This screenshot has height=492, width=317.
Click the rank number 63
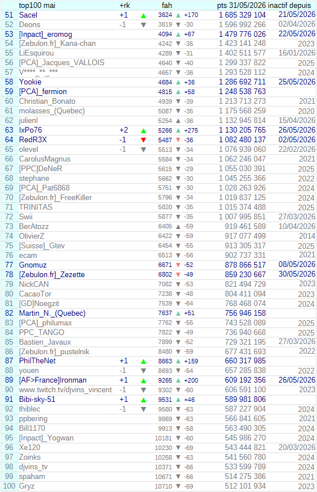(9, 130)
